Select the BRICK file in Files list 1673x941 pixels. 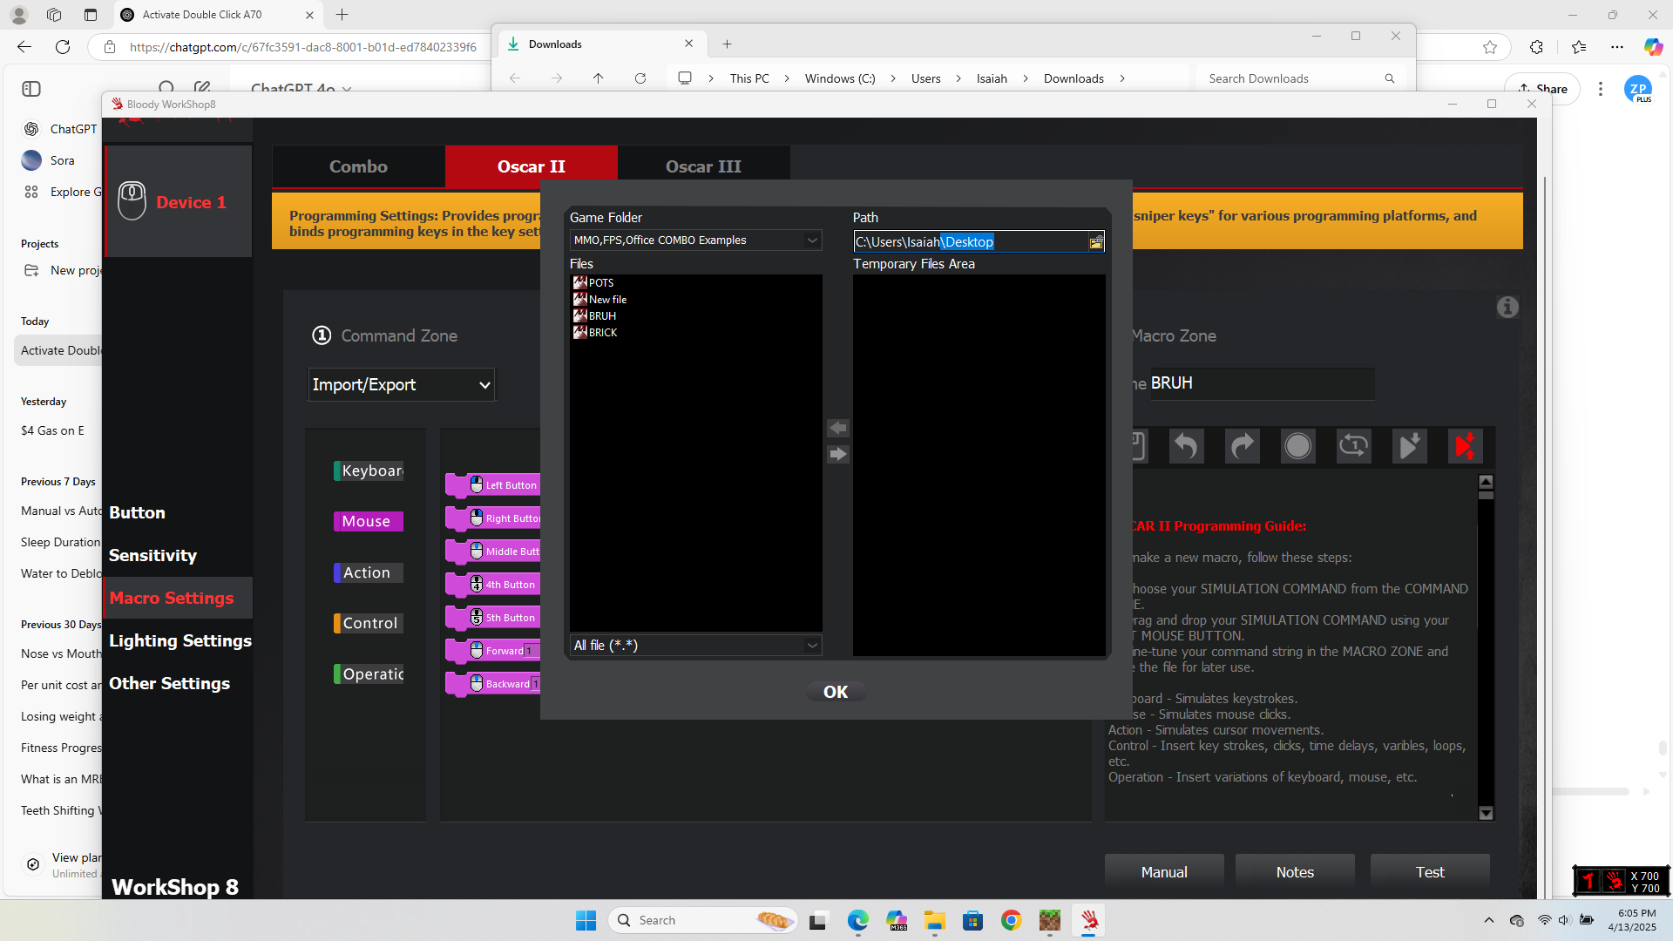[602, 333]
